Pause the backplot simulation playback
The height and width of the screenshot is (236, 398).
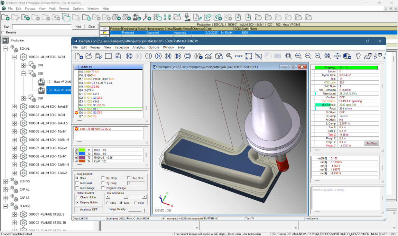(148, 56)
